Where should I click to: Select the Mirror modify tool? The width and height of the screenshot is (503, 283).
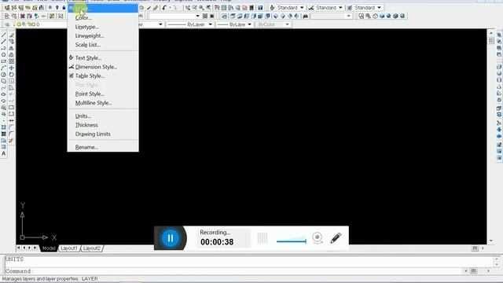click(x=12, y=48)
